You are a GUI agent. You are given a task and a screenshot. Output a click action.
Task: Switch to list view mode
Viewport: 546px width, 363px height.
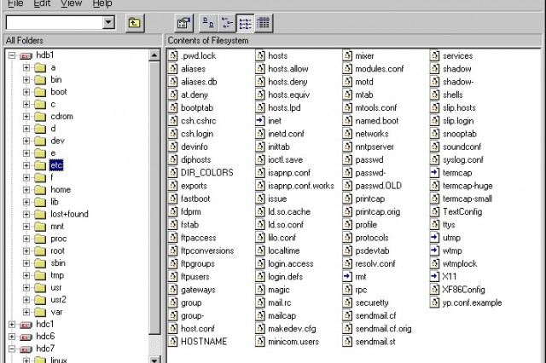[x=246, y=22]
